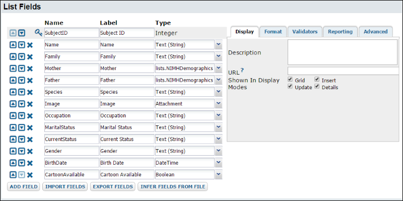Expand the BirthDate type dropdown
The image size is (403, 201).
tap(219, 163)
